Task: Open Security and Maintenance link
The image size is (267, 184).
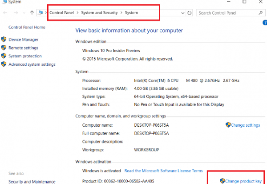Action: pyautogui.click(x=32, y=182)
